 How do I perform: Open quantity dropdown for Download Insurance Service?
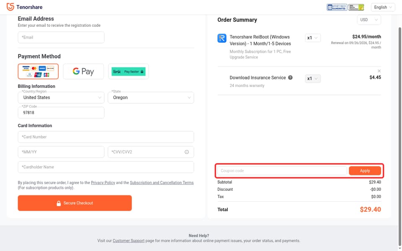(312, 79)
